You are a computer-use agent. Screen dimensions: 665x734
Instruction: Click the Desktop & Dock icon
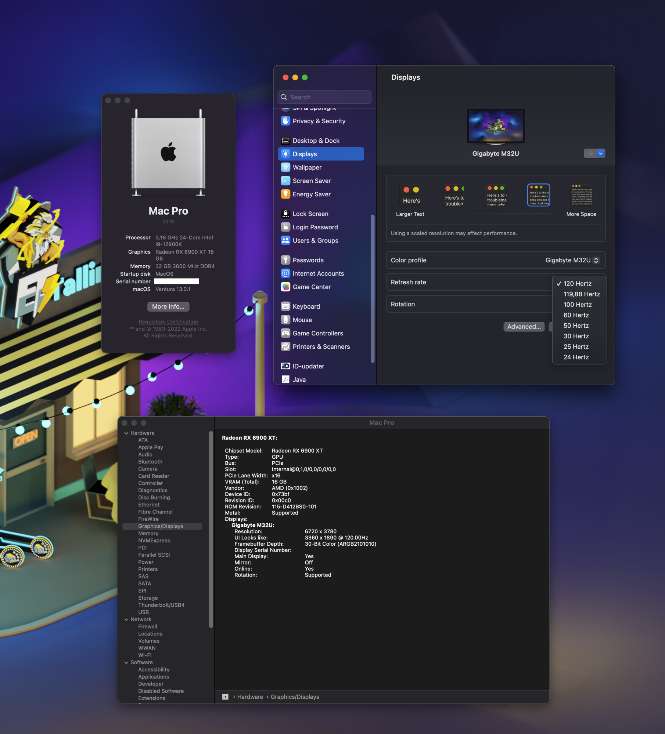(285, 141)
